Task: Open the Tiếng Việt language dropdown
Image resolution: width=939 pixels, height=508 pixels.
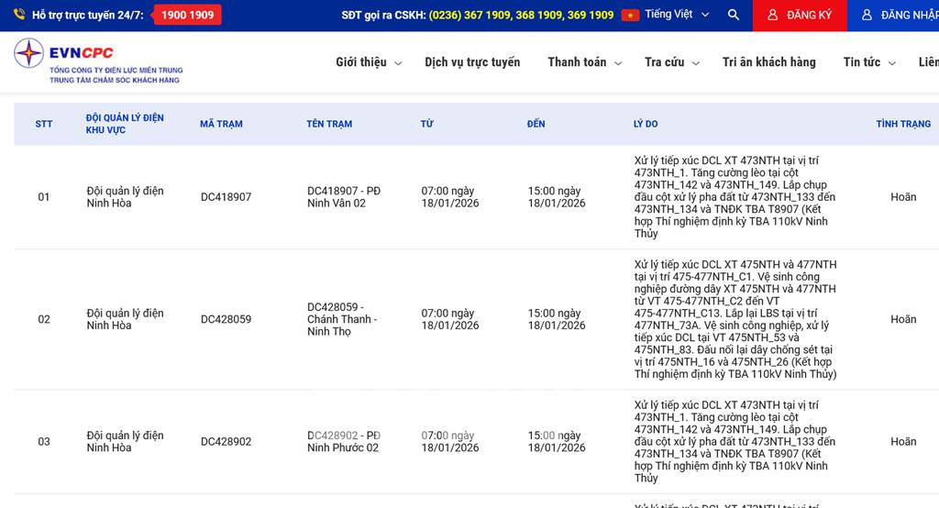Action: (x=676, y=15)
